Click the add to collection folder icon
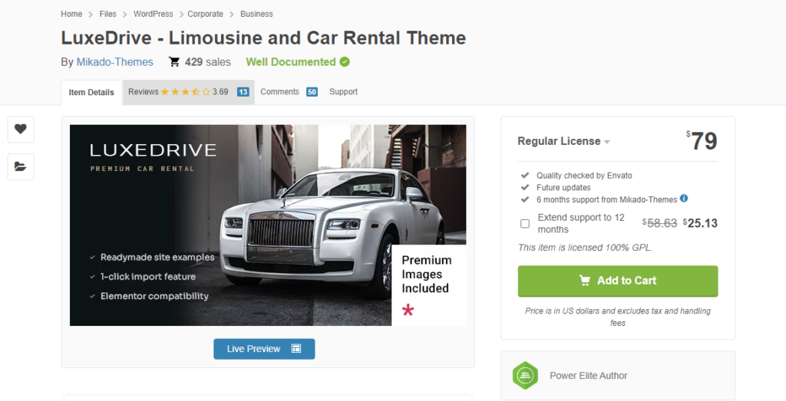 [21, 167]
